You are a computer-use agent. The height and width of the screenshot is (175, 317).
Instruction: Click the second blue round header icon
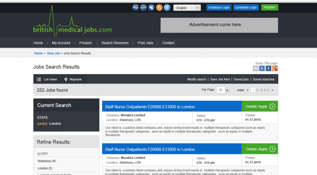[143, 8]
